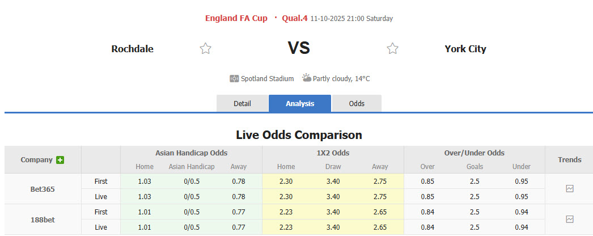The width and height of the screenshot is (593, 236).
Task: Click the 1X2 Odds column header
Action: point(333,153)
